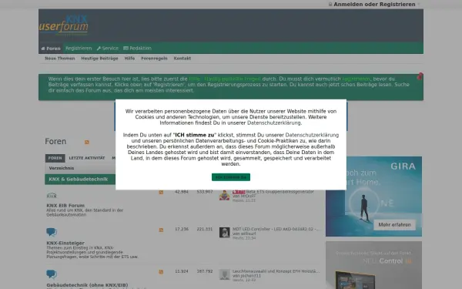Open the KNX EIB Forum link
The height and width of the screenshot is (289, 462).
click(x=65, y=205)
